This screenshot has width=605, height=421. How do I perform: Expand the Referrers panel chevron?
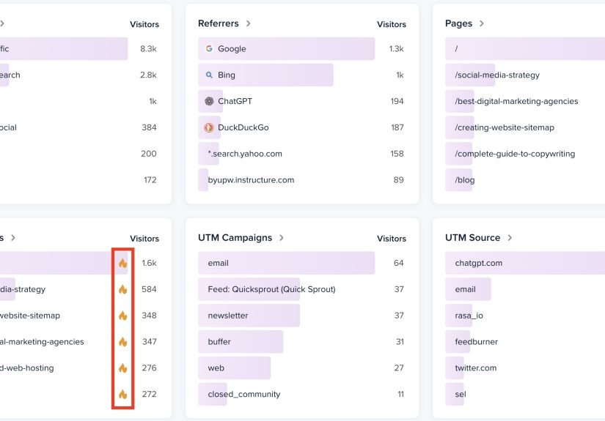point(248,23)
